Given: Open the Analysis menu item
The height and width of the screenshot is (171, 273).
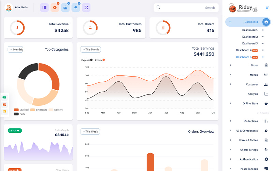Looking at the screenshot, I should coord(253,94).
